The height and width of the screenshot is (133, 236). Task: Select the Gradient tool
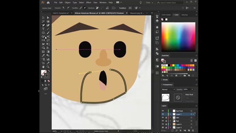click(48, 52)
